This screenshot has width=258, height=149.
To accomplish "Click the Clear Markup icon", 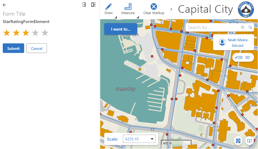I will [x=154, y=9].
